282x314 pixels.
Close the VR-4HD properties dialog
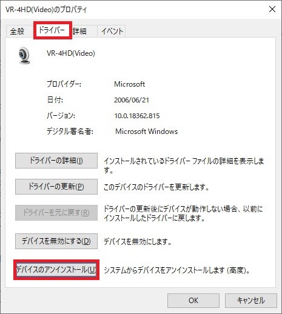point(272,9)
